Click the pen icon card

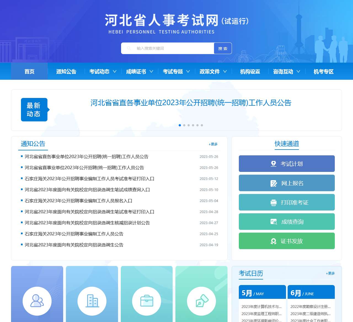[x=202, y=301]
